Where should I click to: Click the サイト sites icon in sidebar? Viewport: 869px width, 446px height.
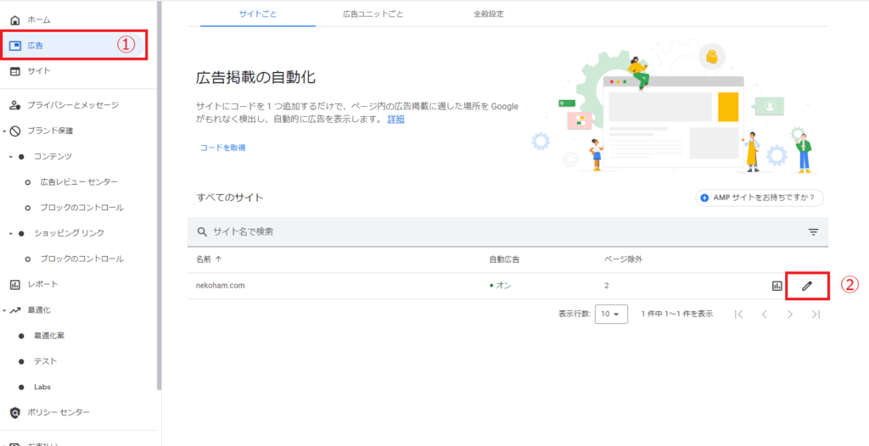[15, 71]
